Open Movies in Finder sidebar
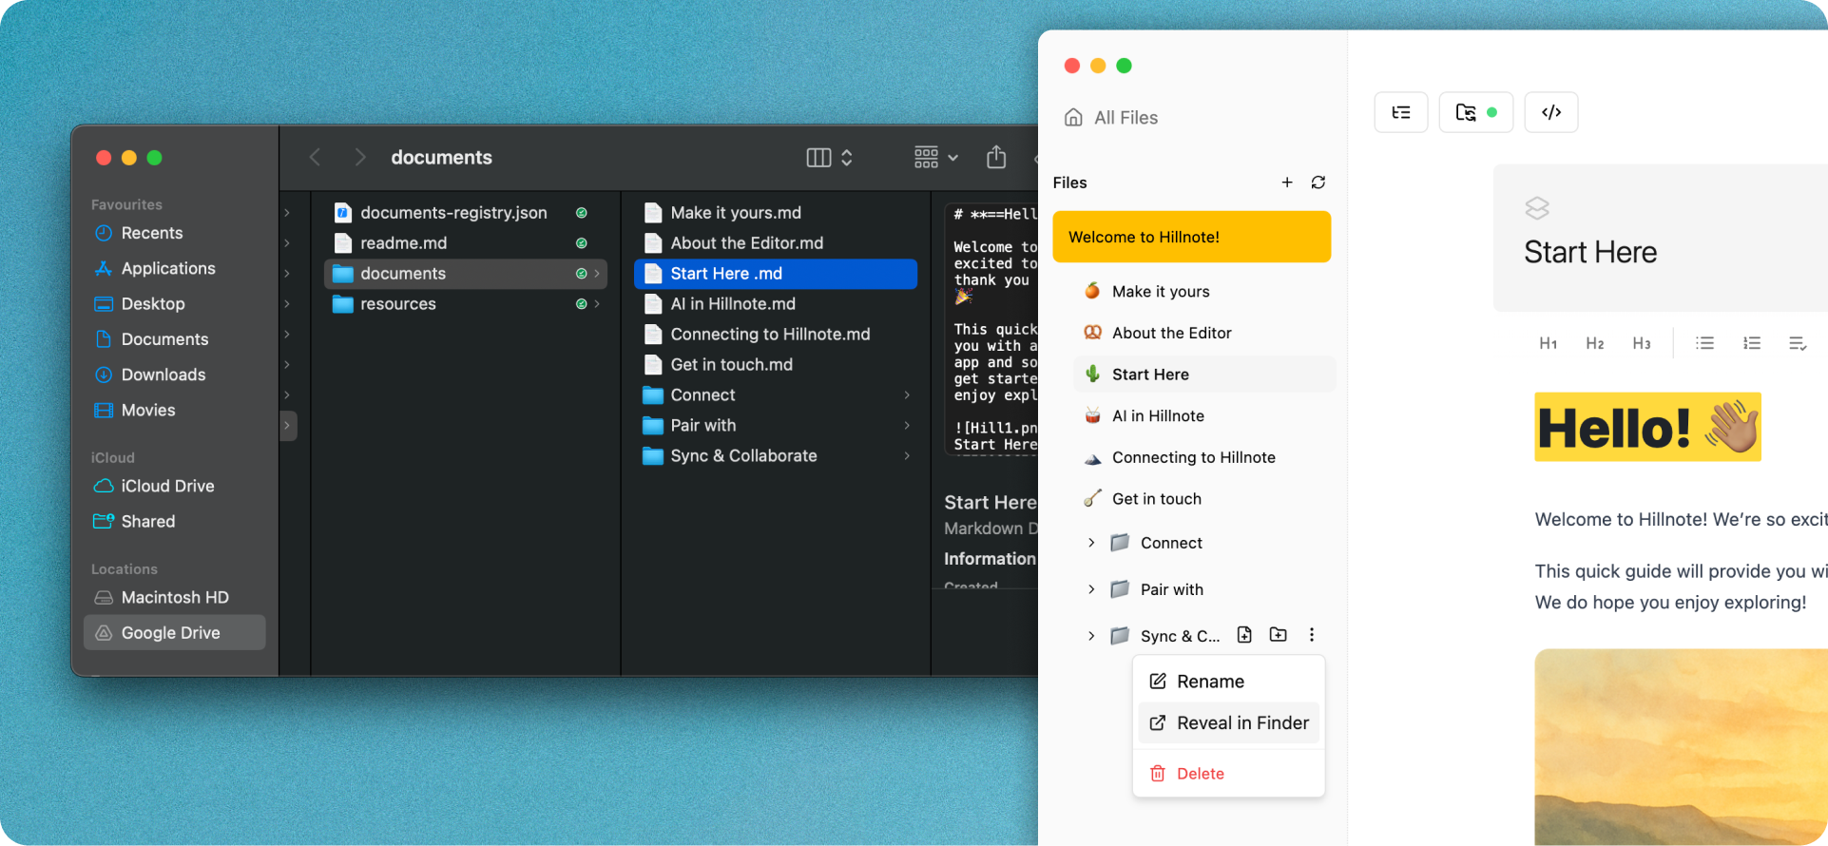 175,410
